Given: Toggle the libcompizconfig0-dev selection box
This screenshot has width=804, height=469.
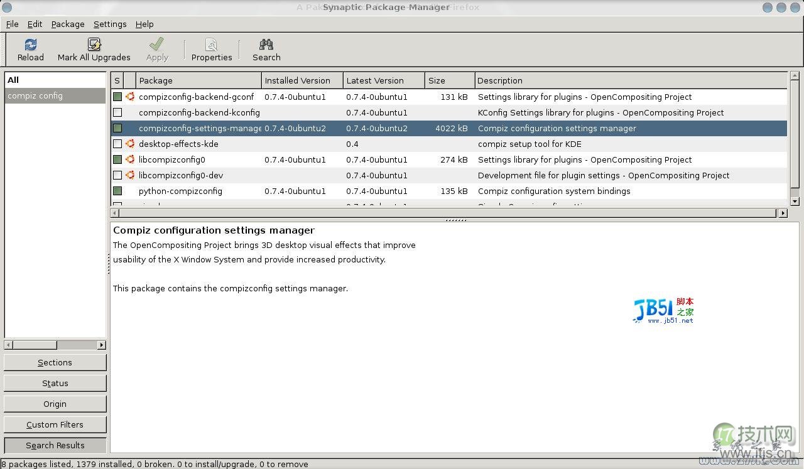Looking at the screenshot, I should coord(117,175).
